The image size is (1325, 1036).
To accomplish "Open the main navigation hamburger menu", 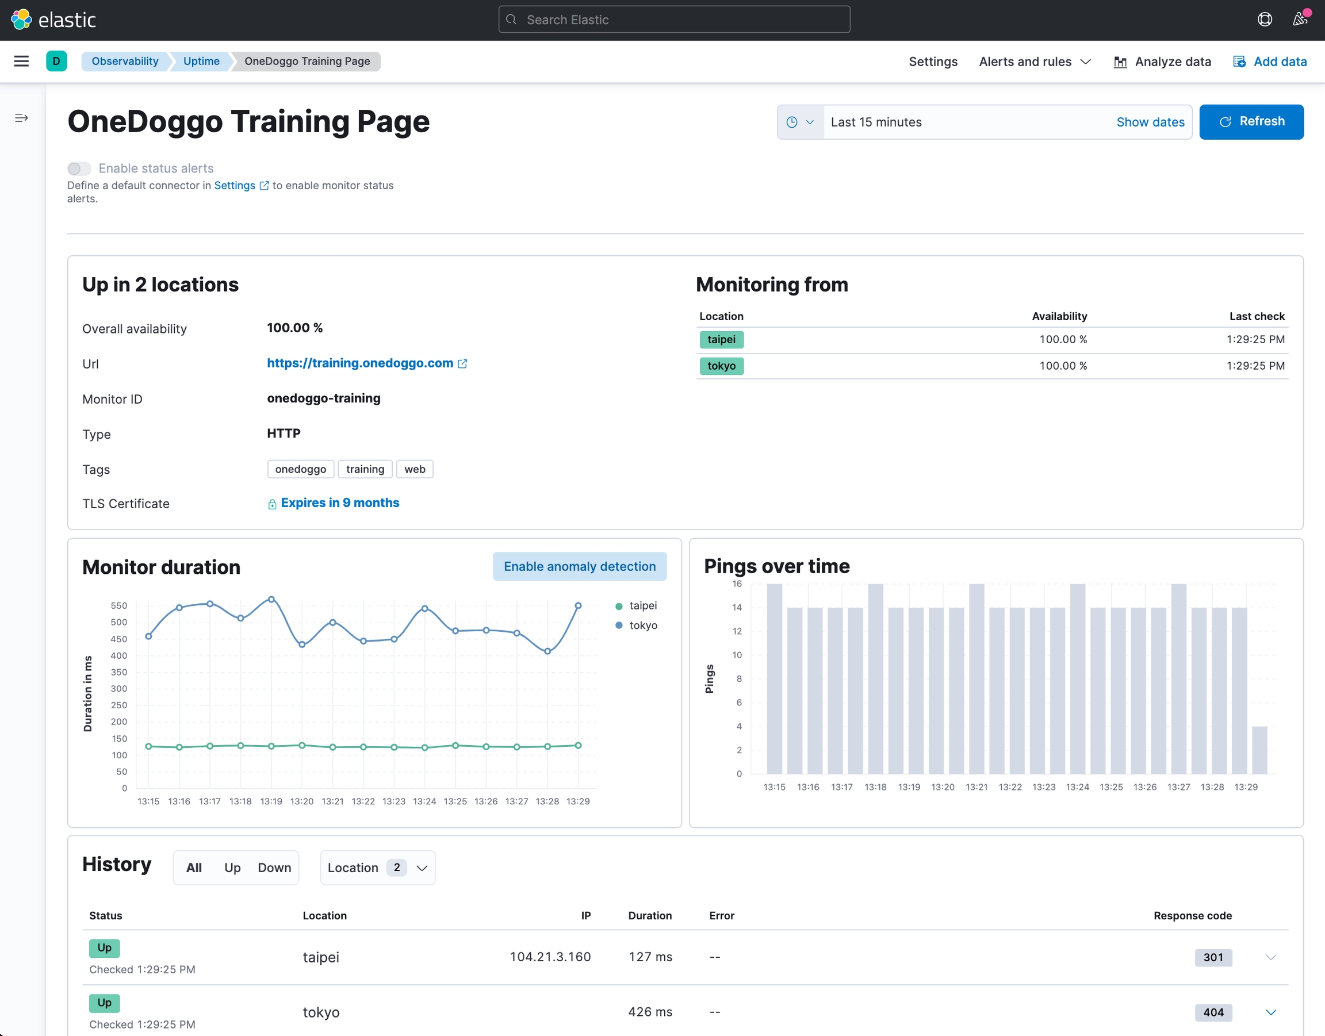I will pos(21,62).
